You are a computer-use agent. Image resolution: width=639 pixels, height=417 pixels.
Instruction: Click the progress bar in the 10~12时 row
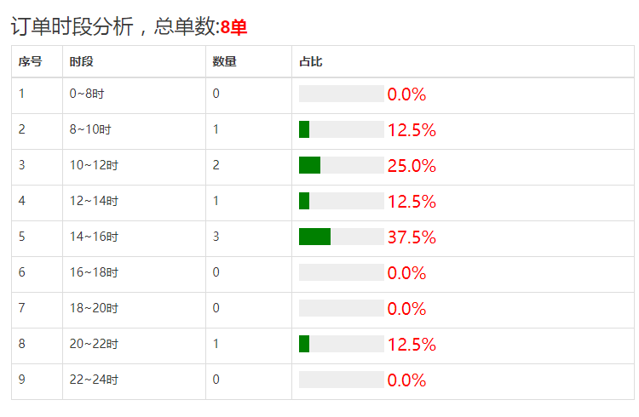(341, 165)
